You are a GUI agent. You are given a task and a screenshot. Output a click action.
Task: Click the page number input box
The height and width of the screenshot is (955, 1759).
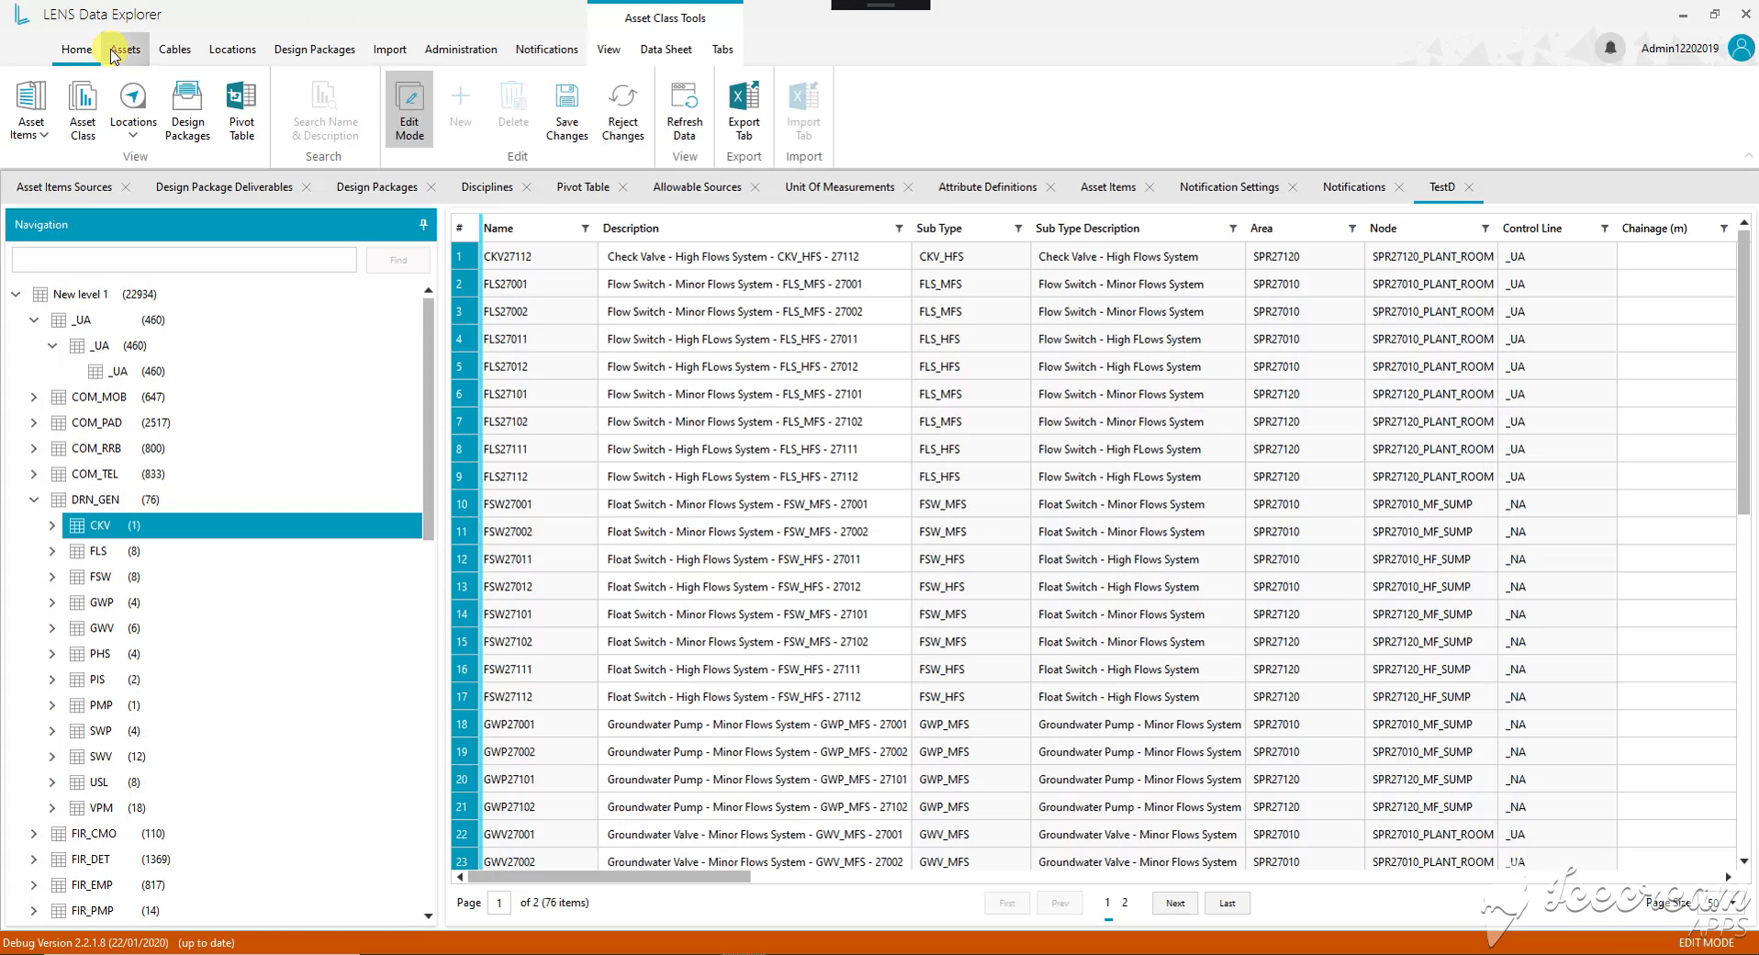pyautogui.click(x=499, y=904)
